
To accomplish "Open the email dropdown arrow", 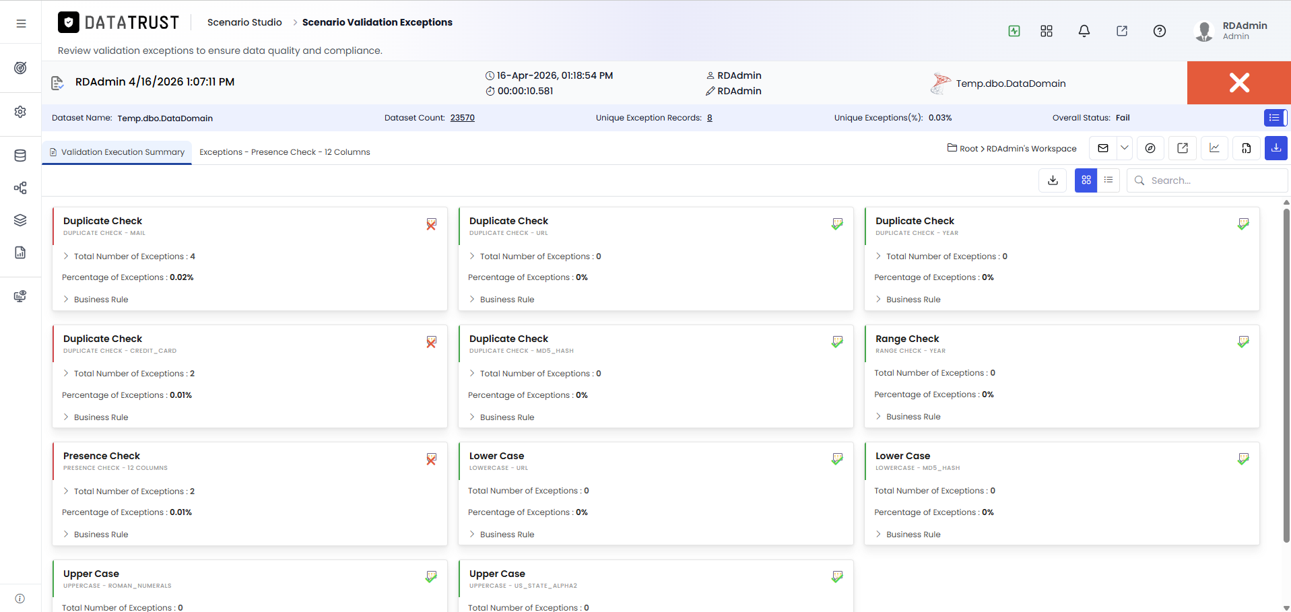I will pos(1125,148).
